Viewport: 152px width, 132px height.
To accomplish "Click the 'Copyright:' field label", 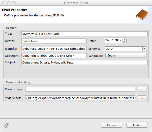I will pyautogui.click(x=12, y=56).
